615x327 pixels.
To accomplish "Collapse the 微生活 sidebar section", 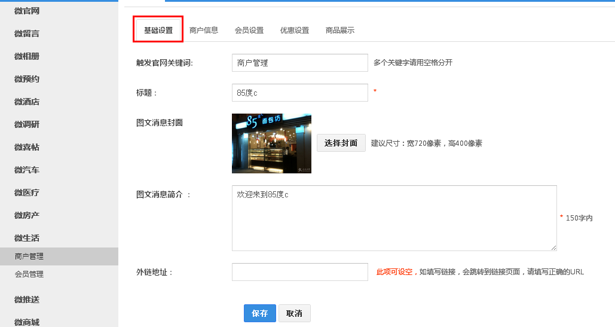I will [x=27, y=239].
